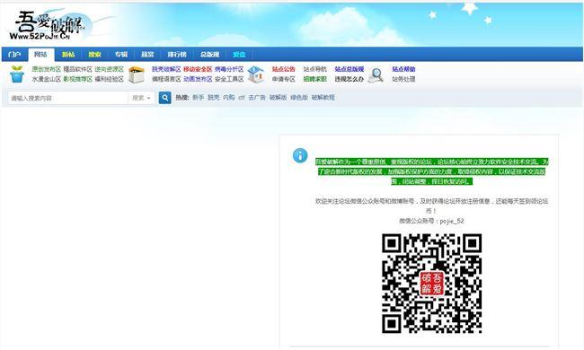Click the WeChat QR code image
The width and height of the screenshot is (584, 350).
click(431, 284)
